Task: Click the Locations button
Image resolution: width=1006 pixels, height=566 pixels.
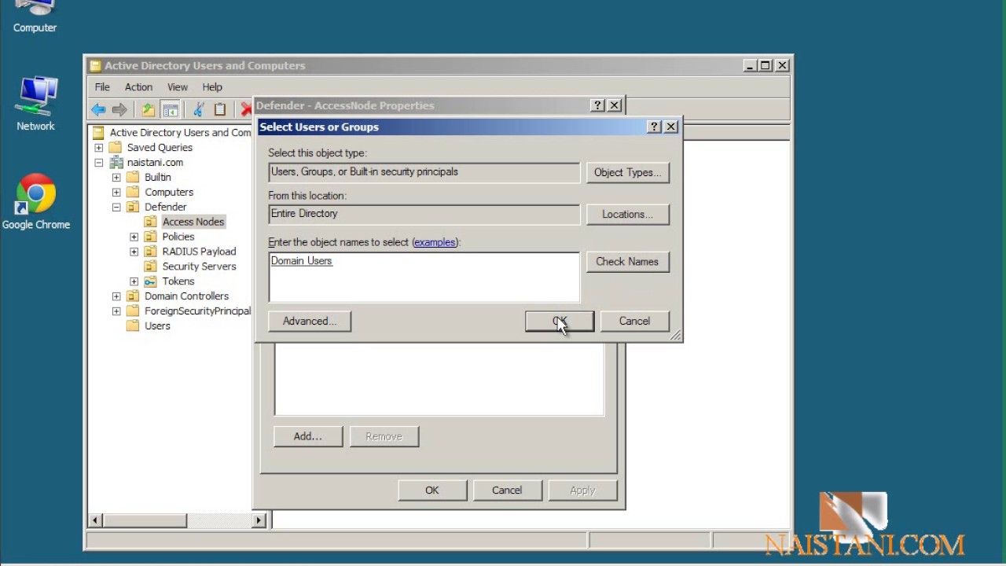Action: point(627,215)
